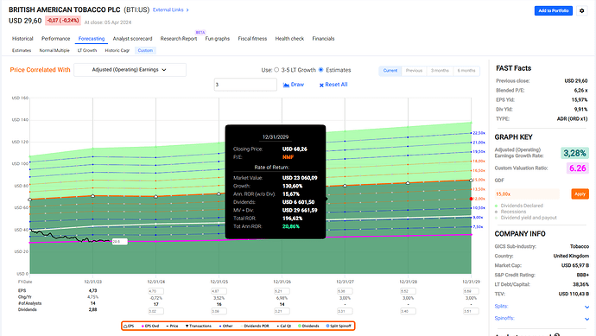This screenshot has width=596, height=336.
Task: Open the Research Report tab
Action: pyautogui.click(x=179, y=39)
